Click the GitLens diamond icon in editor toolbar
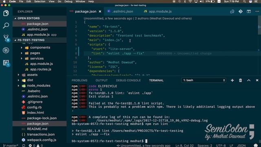 click(241, 11)
